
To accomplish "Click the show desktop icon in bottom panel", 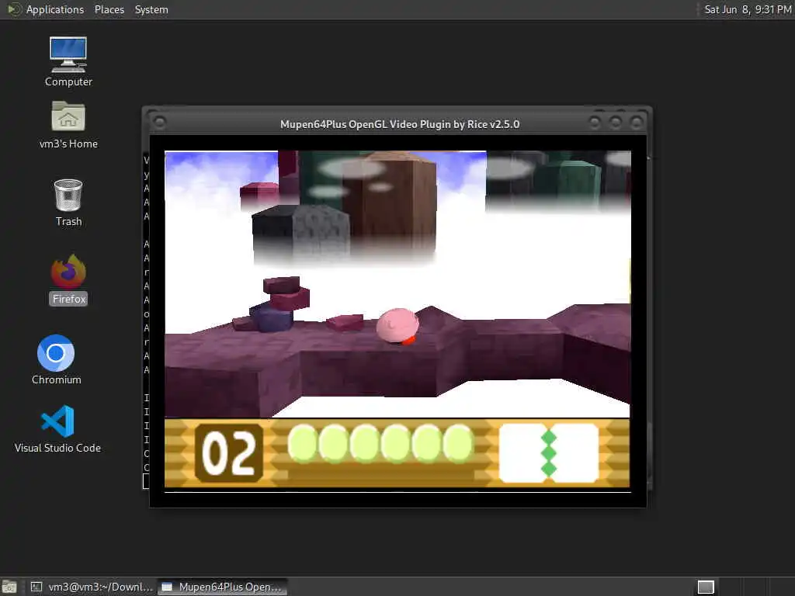I will [x=9, y=587].
